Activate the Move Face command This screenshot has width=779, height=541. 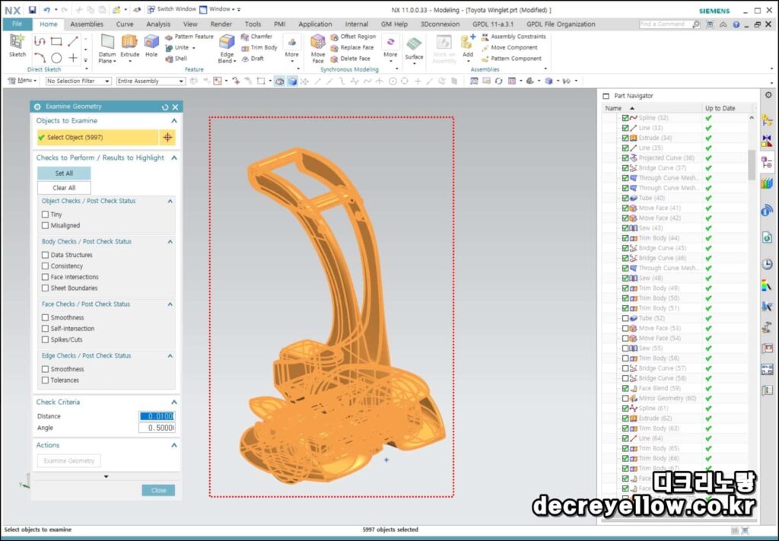[x=318, y=48]
